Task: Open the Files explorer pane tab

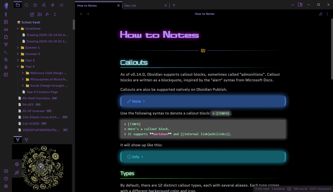Action: pos(18,5)
